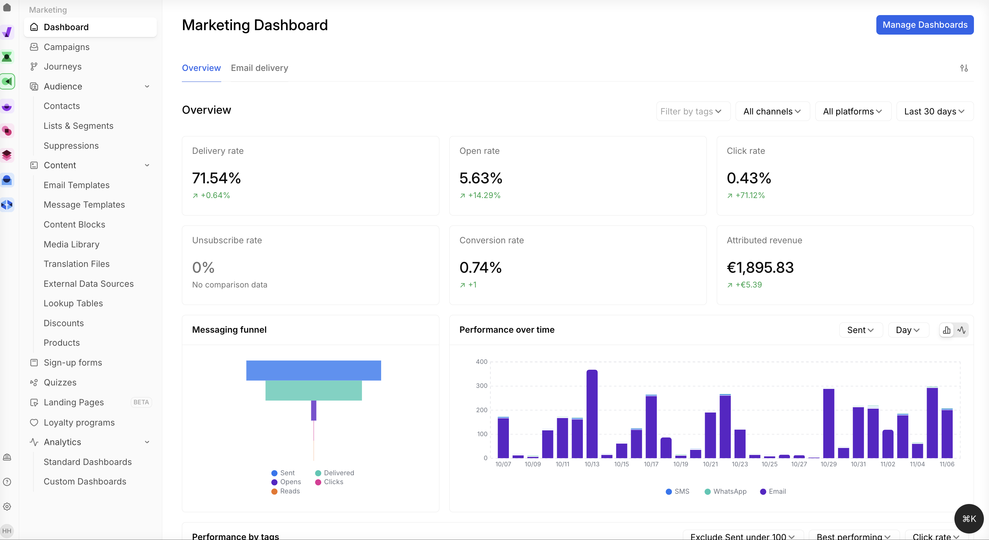The image size is (989, 540).
Task: Collapse the Audience section chevron
Action: 147,86
